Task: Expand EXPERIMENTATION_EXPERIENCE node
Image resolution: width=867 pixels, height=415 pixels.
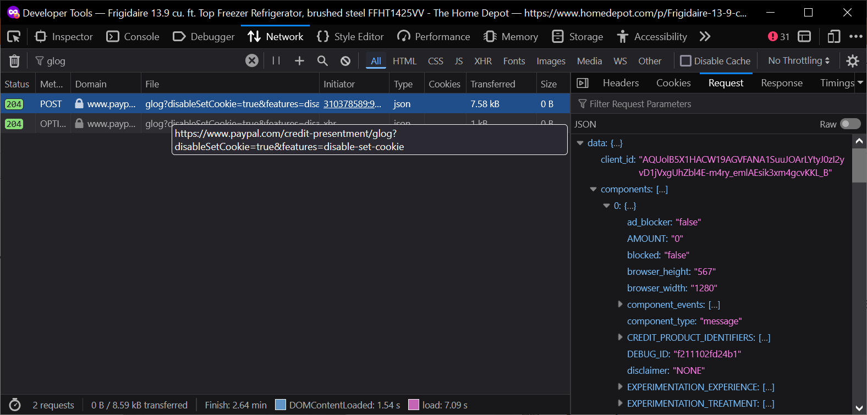Action: [x=620, y=386]
